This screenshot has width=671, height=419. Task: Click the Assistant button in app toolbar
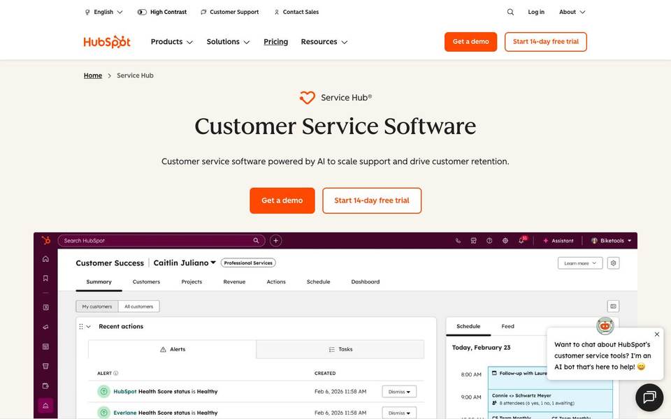558,241
